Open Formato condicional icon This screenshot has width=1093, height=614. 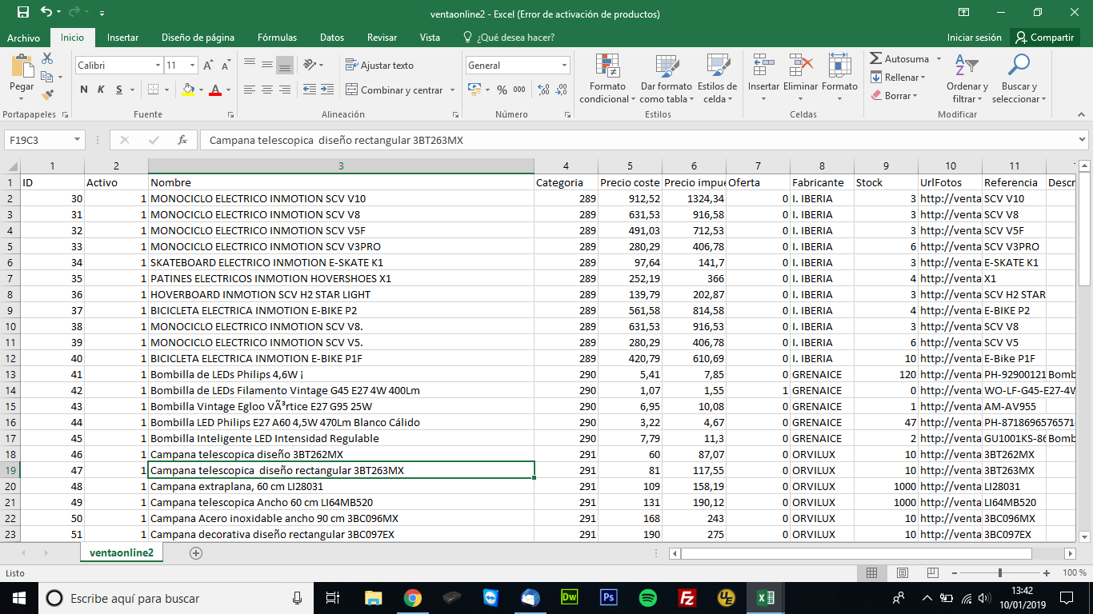608,66
